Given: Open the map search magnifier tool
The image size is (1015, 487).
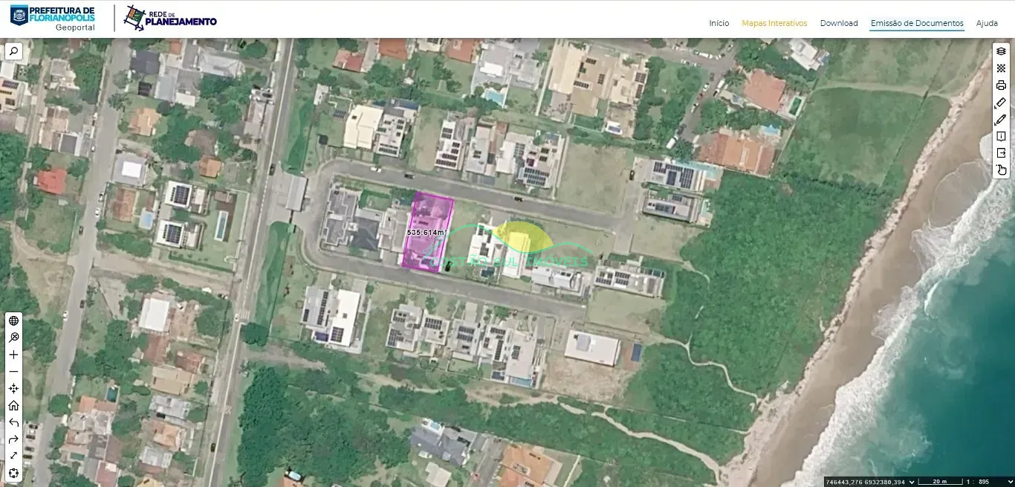Looking at the screenshot, I should click(x=13, y=51).
